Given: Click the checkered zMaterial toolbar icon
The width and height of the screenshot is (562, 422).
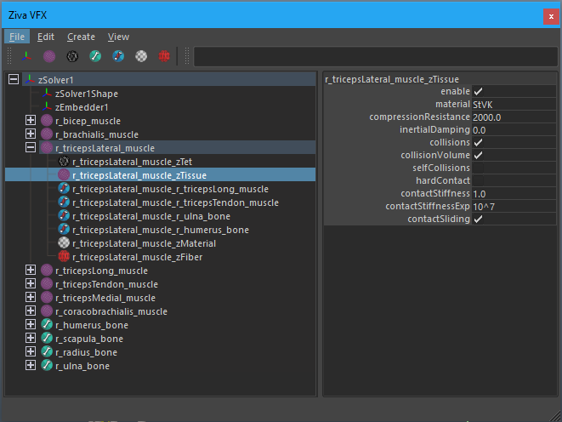Looking at the screenshot, I should pos(141,56).
